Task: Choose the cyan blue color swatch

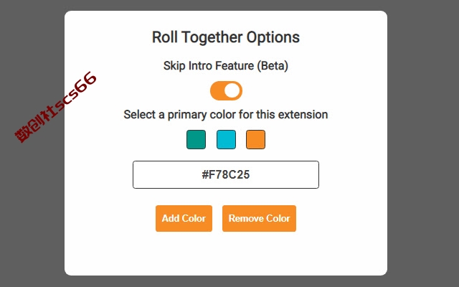Action: pos(226,140)
